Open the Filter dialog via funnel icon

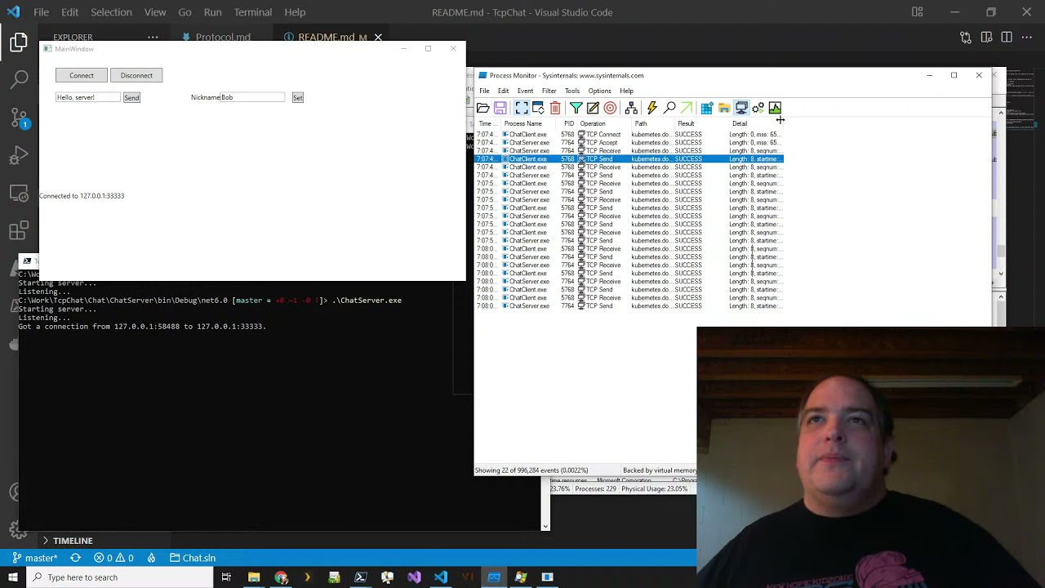[x=576, y=108]
